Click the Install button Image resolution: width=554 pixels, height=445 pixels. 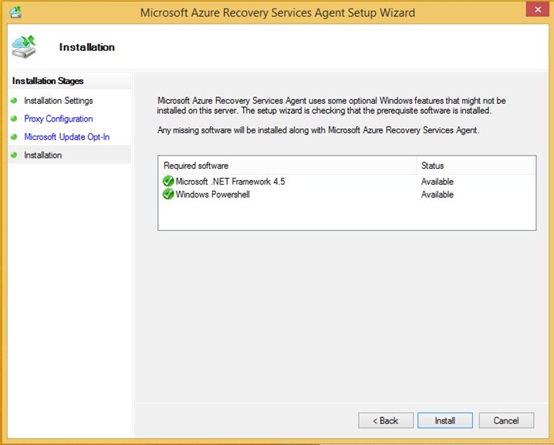pos(445,420)
